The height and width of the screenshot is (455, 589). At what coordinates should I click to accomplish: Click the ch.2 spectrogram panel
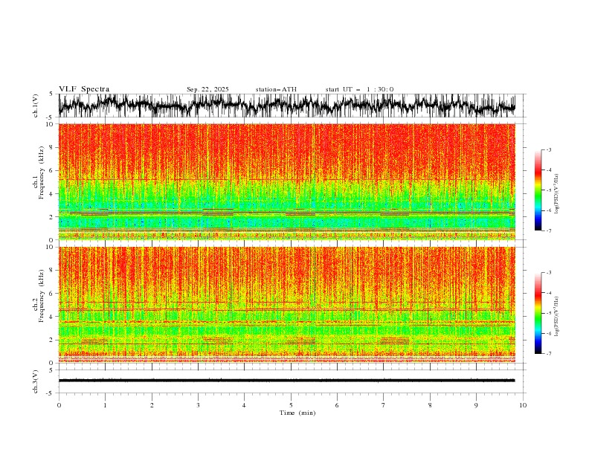click(287, 305)
